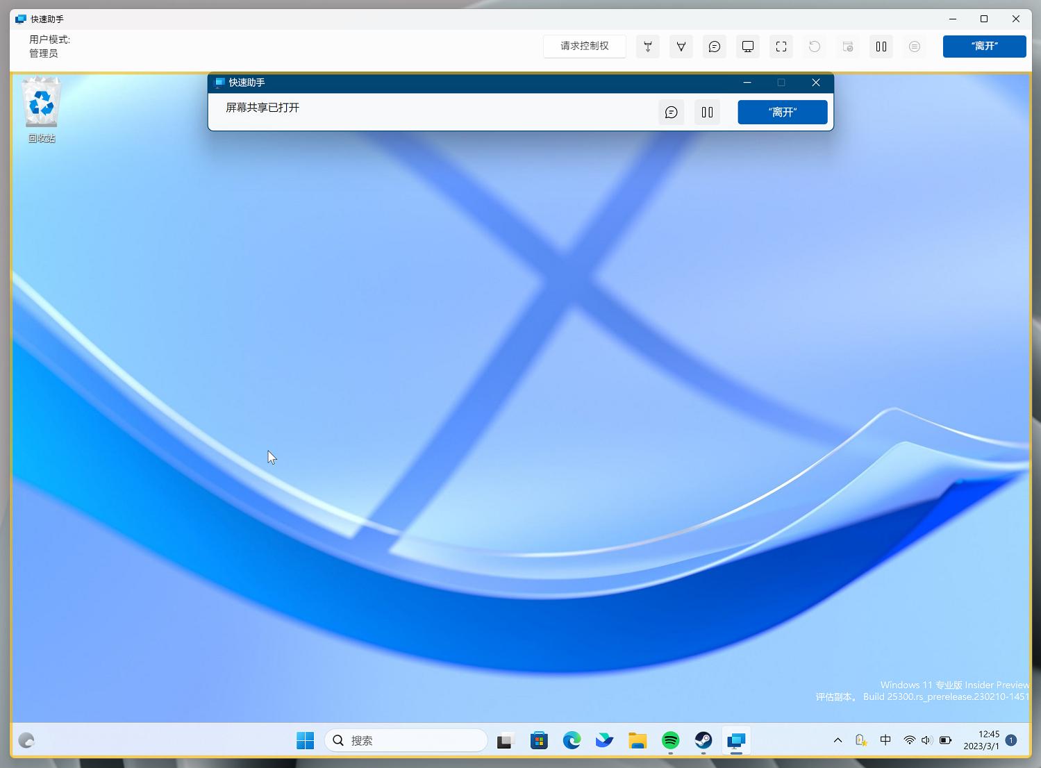1041x768 pixels.
Task: Open File Explorer from the taskbar
Action: [638, 741]
